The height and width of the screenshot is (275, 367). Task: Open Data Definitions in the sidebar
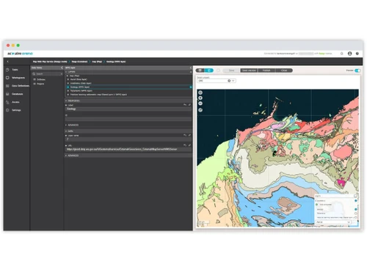(x=7, y=86)
